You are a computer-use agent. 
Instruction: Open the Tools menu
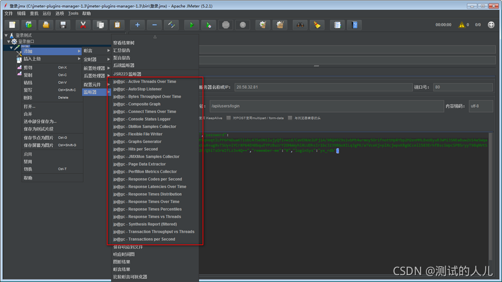[73, 13]
